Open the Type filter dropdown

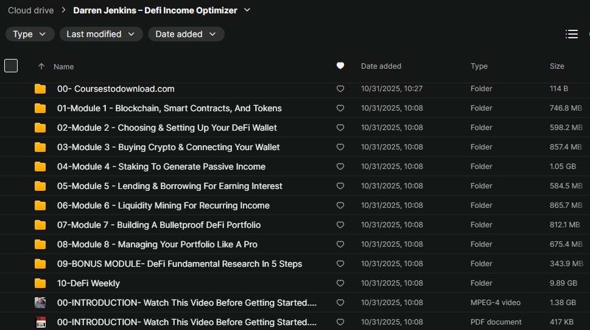30,34
